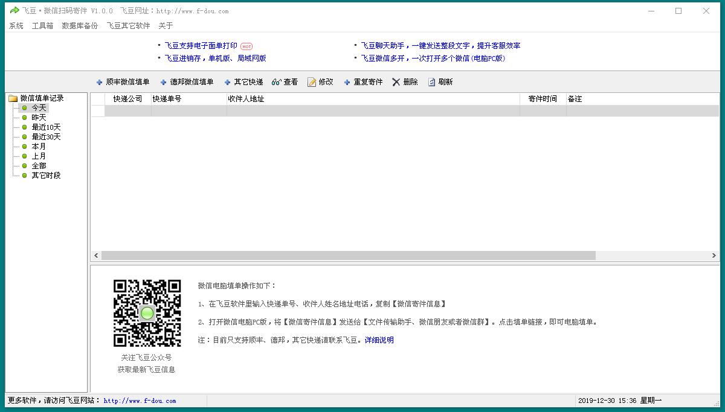This screenshot has width=725, height=412.
Task: Sort by the 收件人地址 column header
Action: pos(373,99)
